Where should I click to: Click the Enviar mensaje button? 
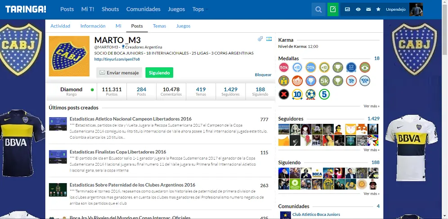pyautogui.click(x=119, y=73)
